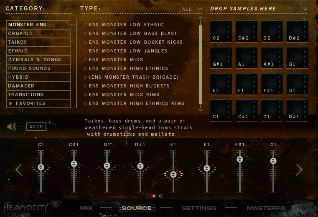
Task: Select the F1 sample pad
Action: click(x=247, y=84)
